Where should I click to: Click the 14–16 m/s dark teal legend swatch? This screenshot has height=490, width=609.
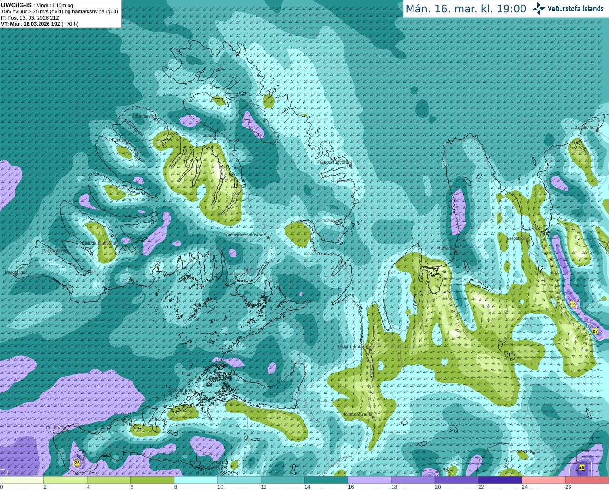coord(326,480)
